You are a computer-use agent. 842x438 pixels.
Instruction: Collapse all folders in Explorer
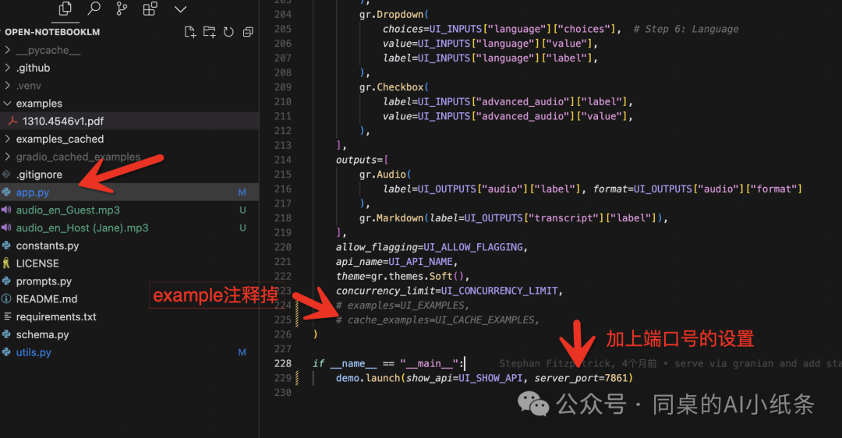coord(248,32)
